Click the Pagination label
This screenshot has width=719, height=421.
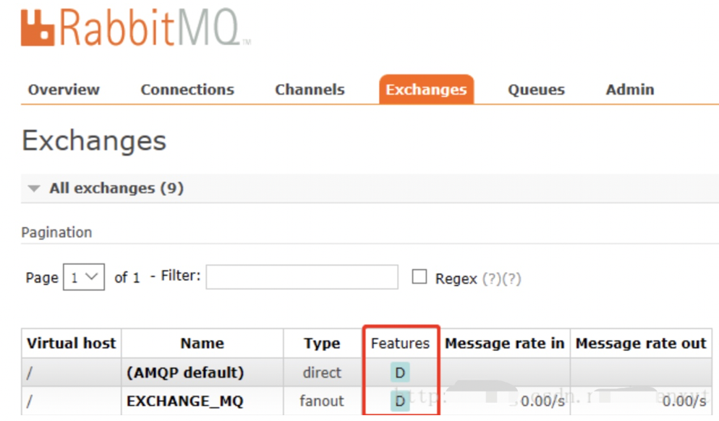pyautogui.click(x=56, y=232)
